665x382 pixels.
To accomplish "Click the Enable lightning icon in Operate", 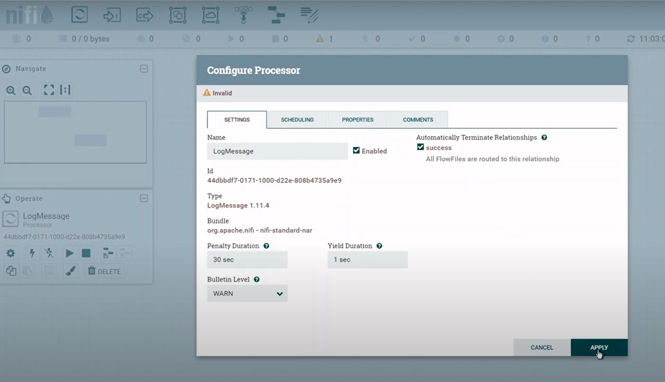I will 31,253.
